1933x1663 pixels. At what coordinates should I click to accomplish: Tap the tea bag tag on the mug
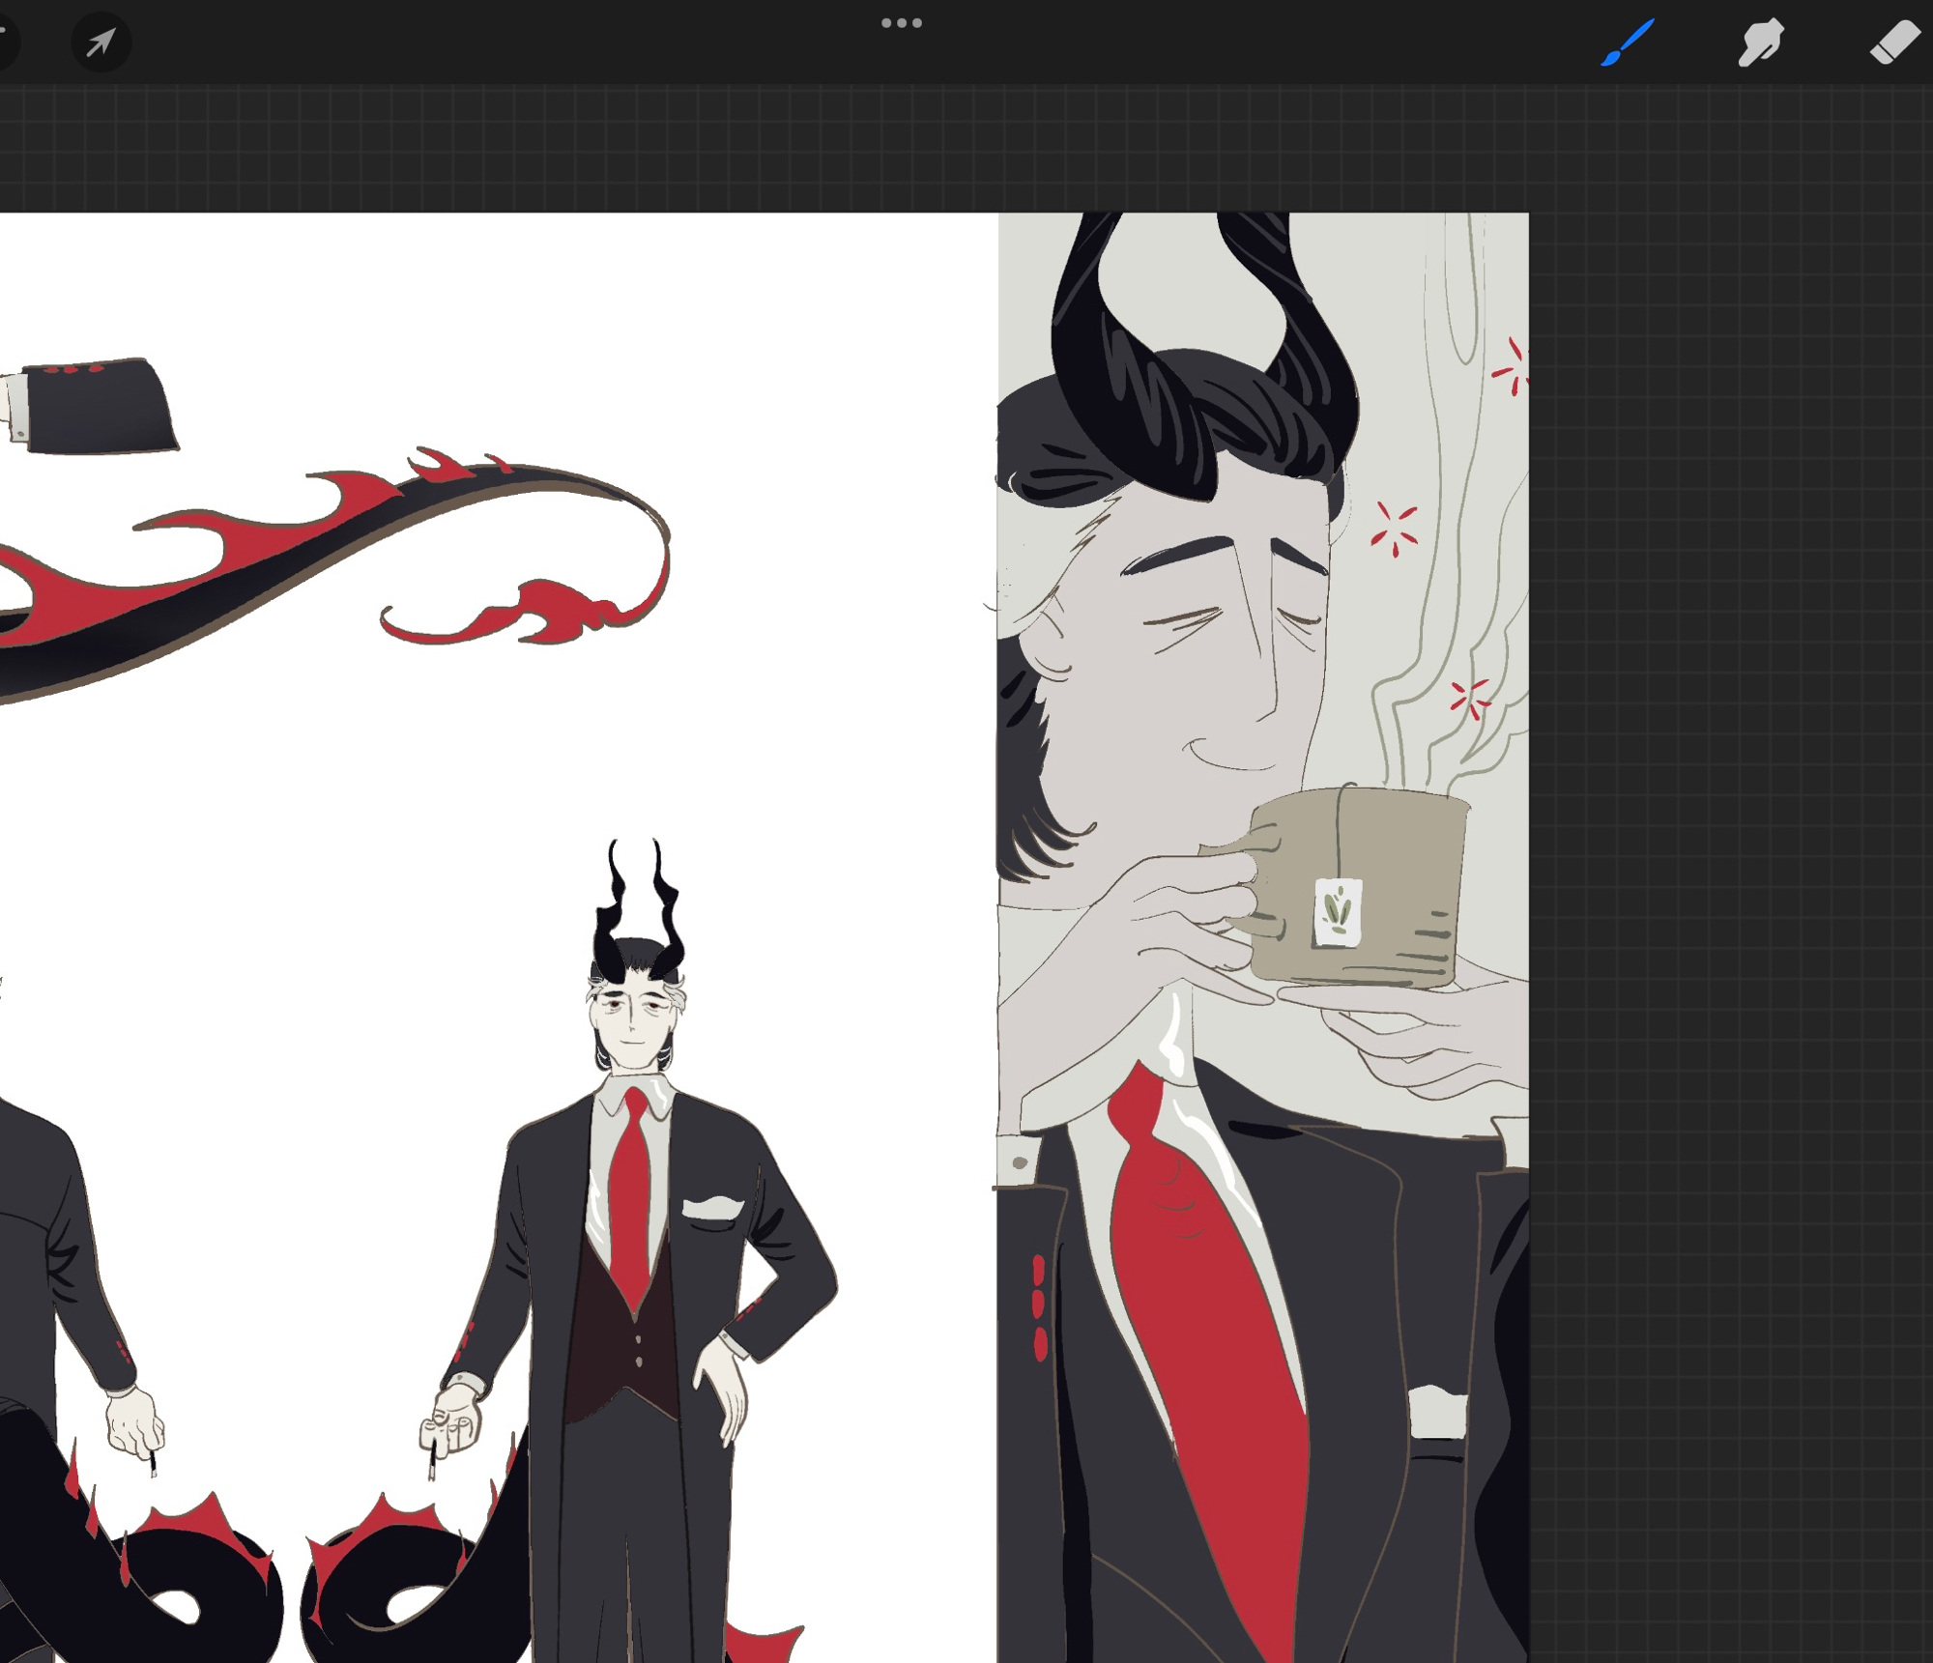[1338, 911]
